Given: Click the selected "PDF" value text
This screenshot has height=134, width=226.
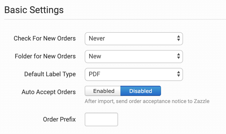Looking at the screenshot, I should point(95,74).
